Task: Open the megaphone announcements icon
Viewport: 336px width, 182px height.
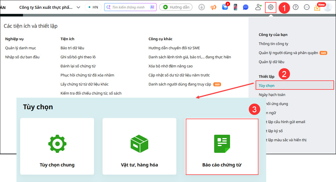Action: coord(214,7)
